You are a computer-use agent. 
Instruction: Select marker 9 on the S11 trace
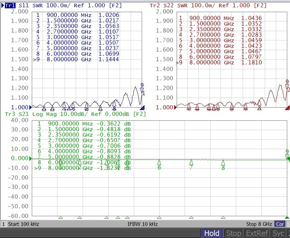[142, 90]
